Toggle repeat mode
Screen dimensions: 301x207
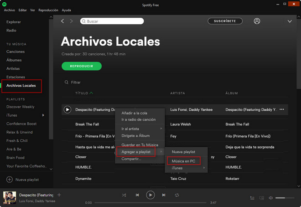point(177,195)
